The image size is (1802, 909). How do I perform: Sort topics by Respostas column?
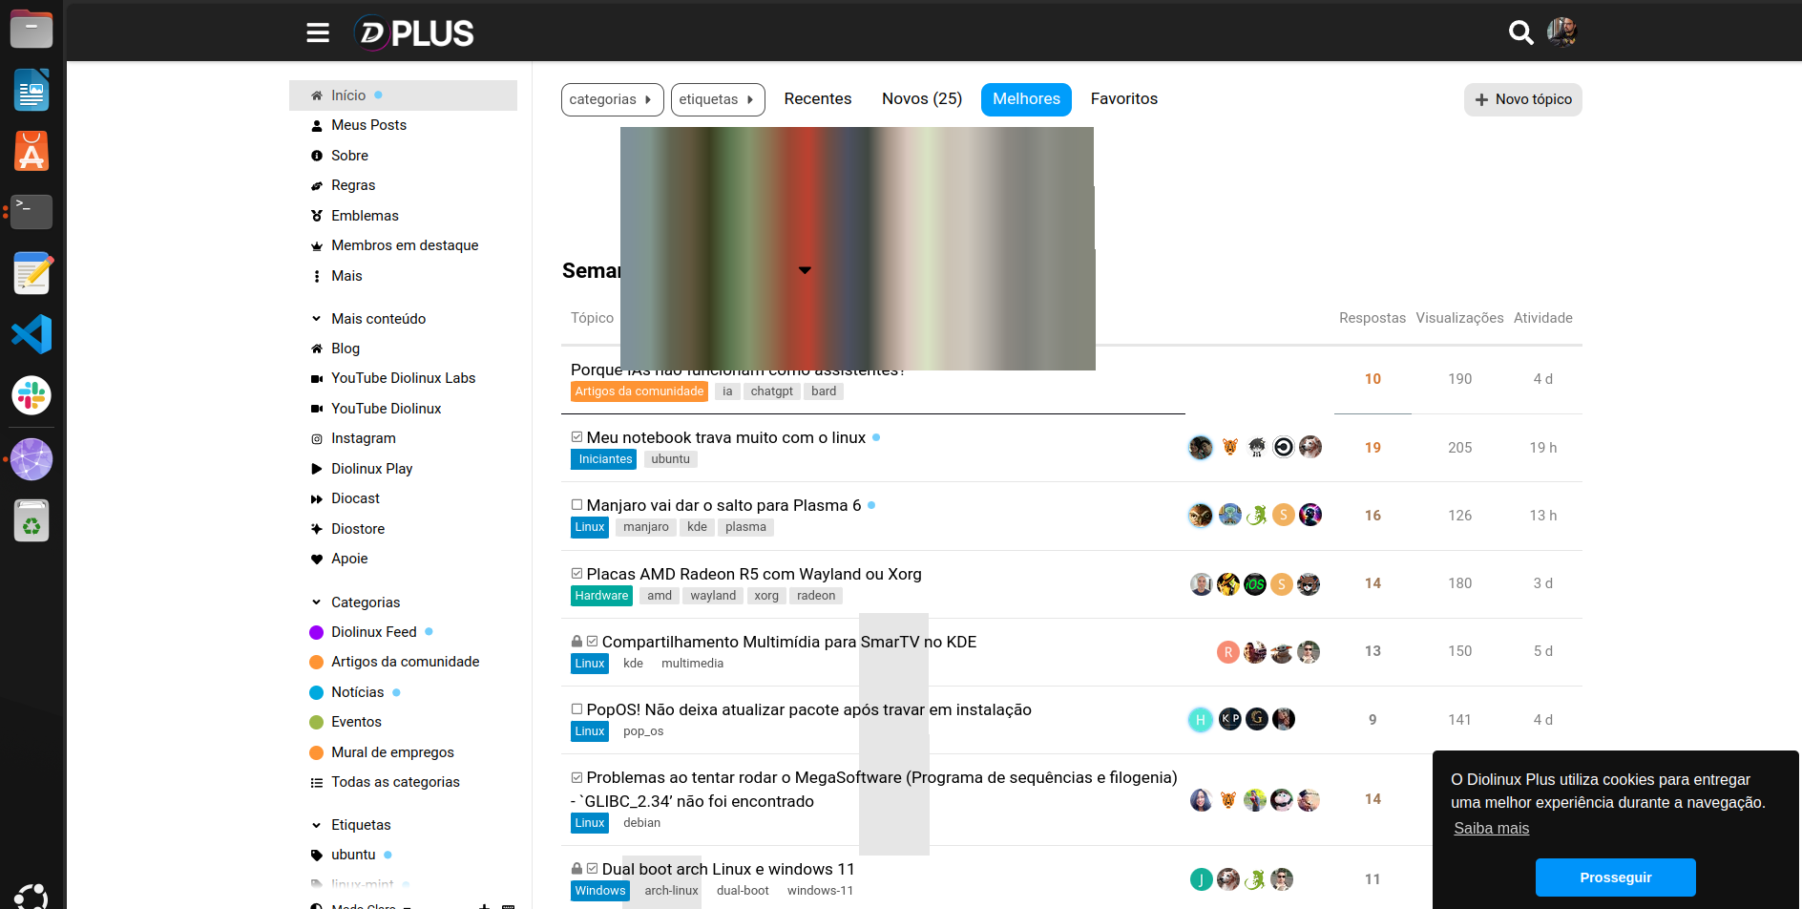(x=1372, y=318)
